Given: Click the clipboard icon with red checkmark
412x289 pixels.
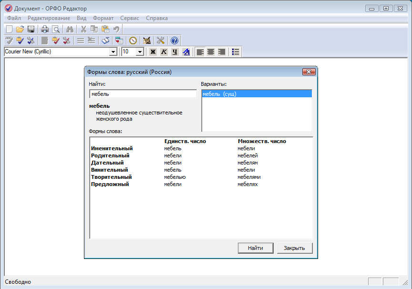Looking at the screenshot, I should point(55,41).
